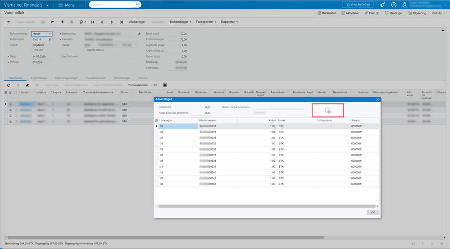Click the help question mark icon

[394, 4]
